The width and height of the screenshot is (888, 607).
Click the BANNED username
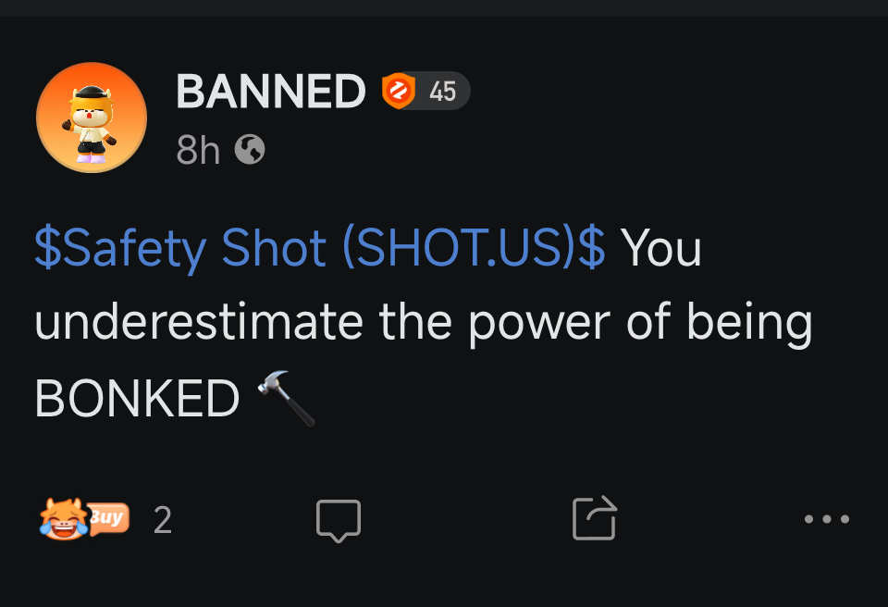tap(270, 92)
